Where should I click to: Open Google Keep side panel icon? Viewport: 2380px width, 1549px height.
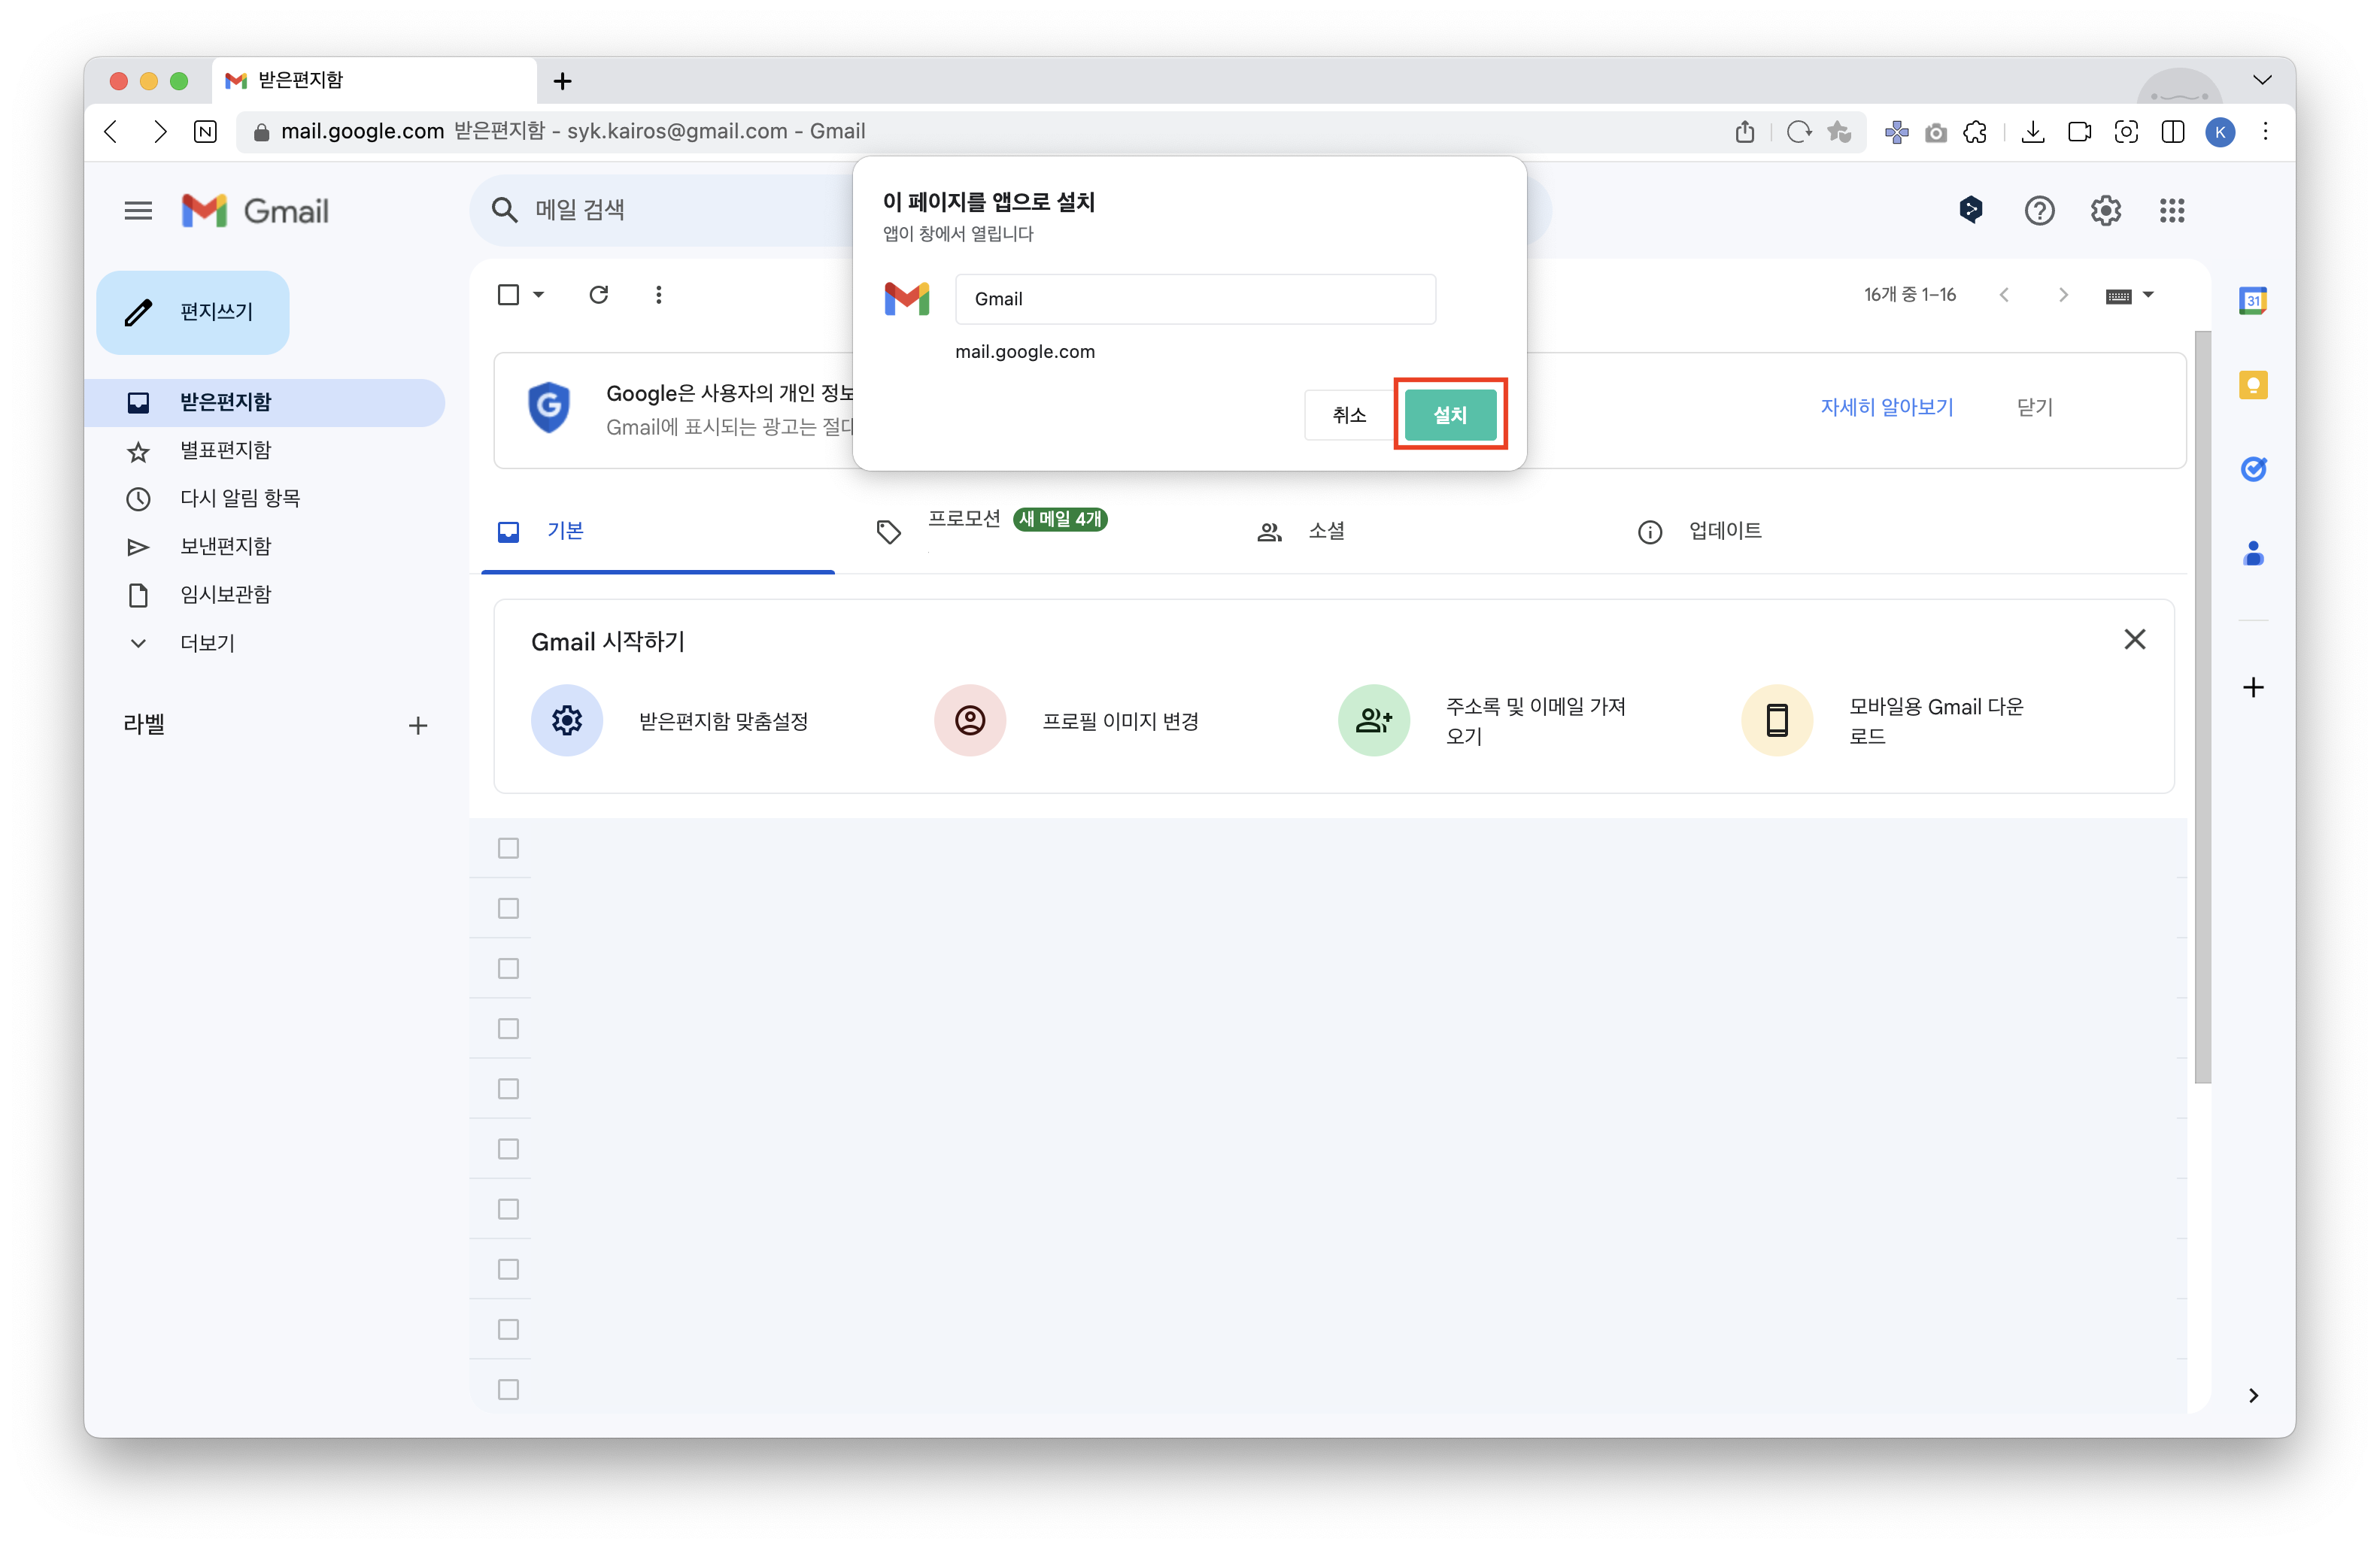[x=2252, y=385]
